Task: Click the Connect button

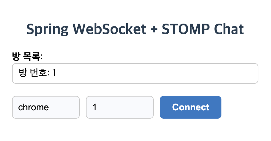Action: [190, 107]
